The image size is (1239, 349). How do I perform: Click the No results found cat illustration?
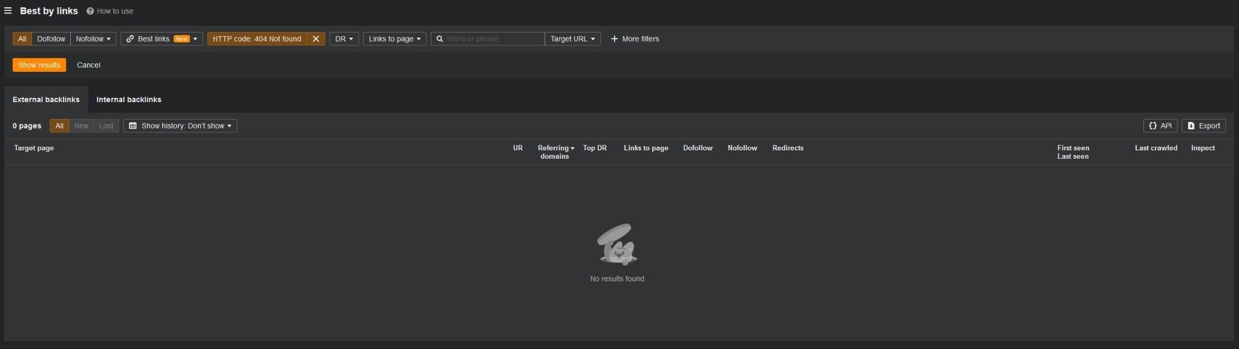pos(617,245)
